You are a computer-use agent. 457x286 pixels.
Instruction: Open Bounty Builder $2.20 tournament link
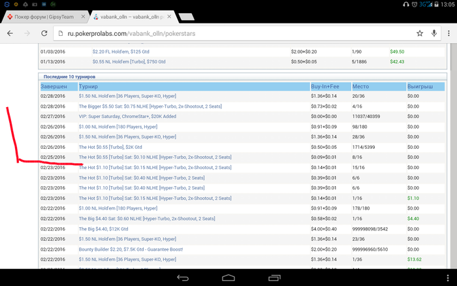click(131, 249)
